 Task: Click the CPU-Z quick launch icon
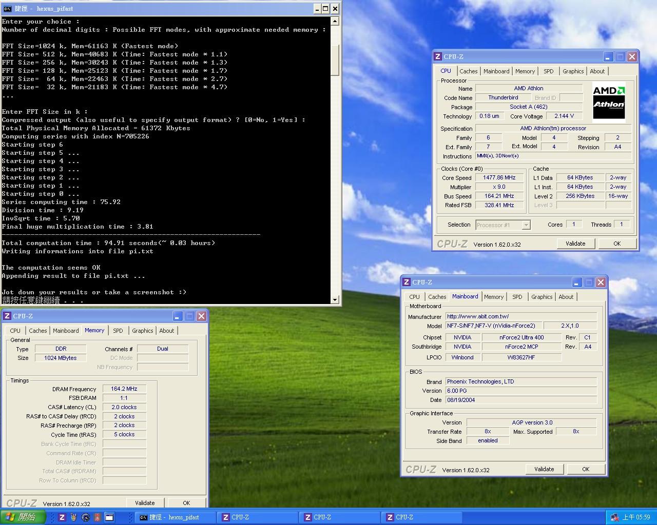point(62,517)
